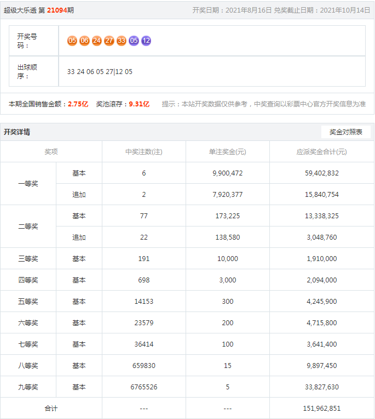Click the total 15,840,754 cell
This screenshot has width=375, height=419.
322,195
